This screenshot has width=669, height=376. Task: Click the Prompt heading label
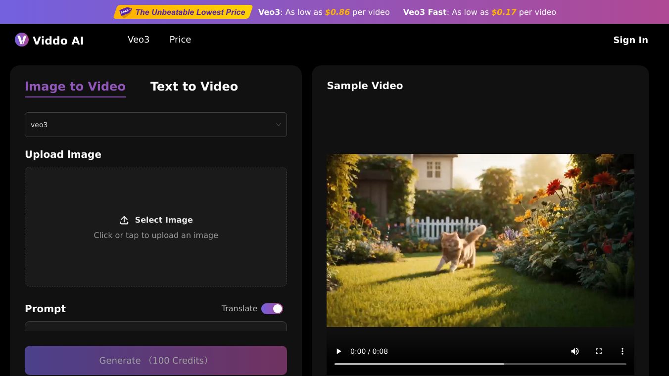pyautogui.click(x=46, y=309)
